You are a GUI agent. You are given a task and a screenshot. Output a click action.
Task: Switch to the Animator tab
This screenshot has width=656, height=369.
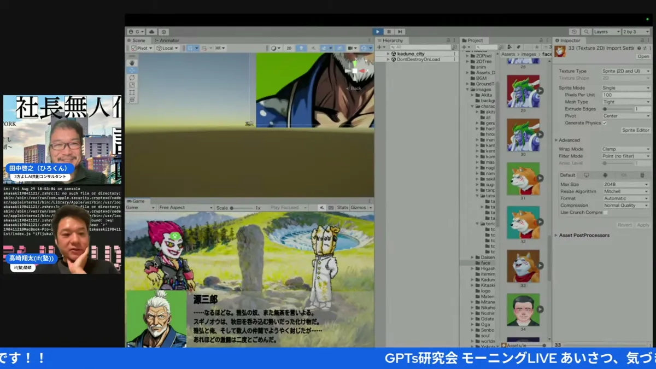167,40
